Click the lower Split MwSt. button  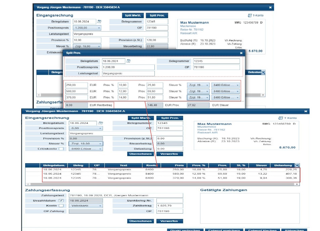click(x=141, y=118)
